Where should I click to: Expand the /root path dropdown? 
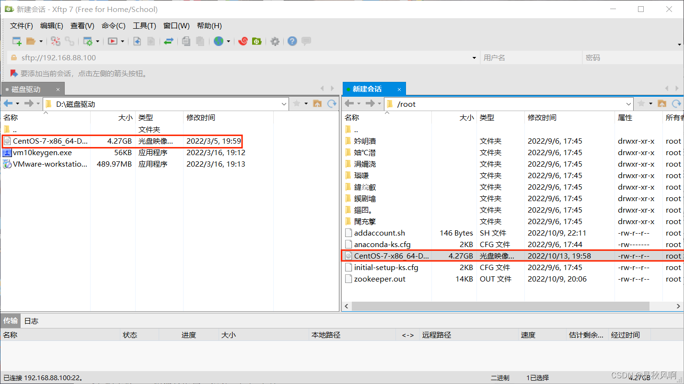629,103
